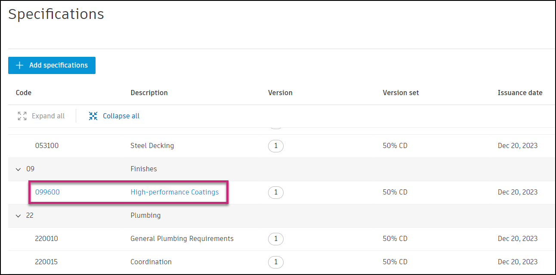Screen dimensions: 556x275
Task: Select the 220015 Coordination row code
Action: (46, 262)
